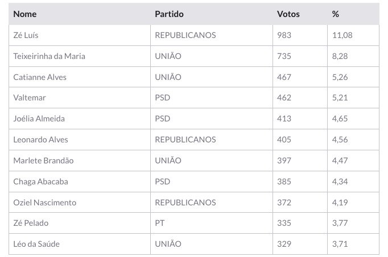
Task: Select the Zé Luís name cell
Action: 26,35
